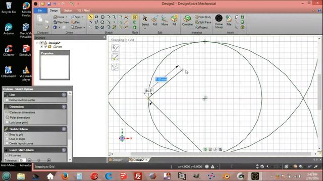Open the Zoom dropdown arrow

pos(84,27)
